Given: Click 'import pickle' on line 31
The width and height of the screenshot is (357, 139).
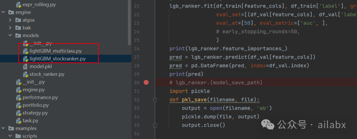Looking at the screenshot, I should pyautogui.click(x=189, y=91).
